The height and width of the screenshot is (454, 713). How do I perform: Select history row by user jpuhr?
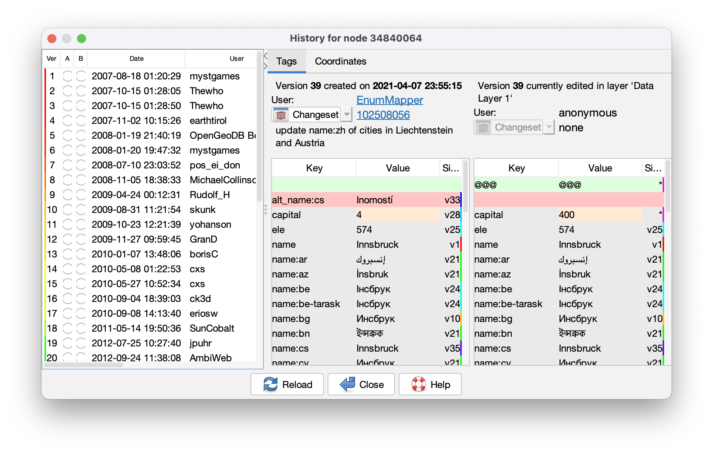(150, 343)
